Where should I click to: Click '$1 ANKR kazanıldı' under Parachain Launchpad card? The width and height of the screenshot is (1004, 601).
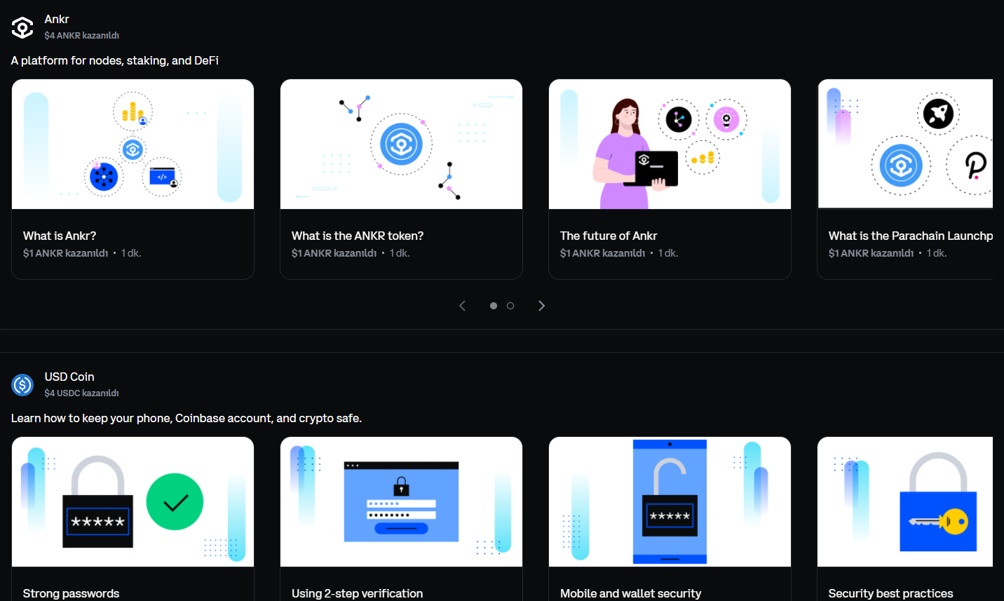[x=871, y=253]
